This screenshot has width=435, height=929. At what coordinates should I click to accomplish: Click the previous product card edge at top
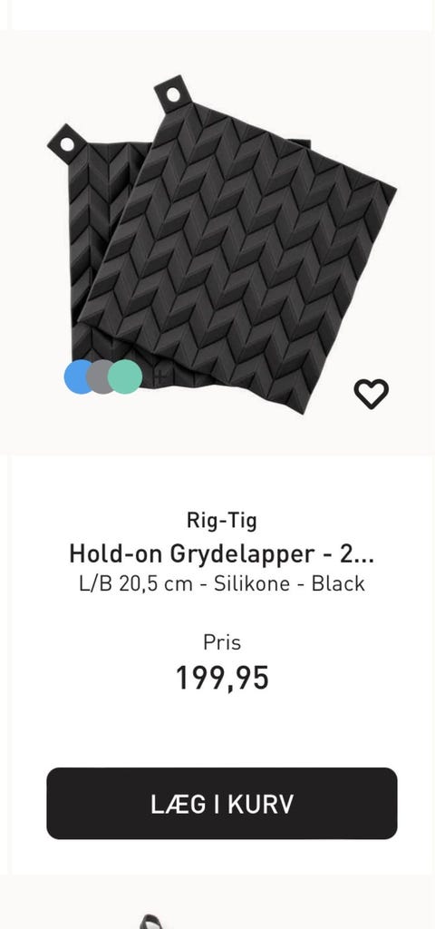[222, 15]
